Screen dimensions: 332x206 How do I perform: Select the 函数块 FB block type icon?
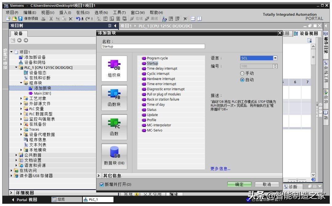114,98
